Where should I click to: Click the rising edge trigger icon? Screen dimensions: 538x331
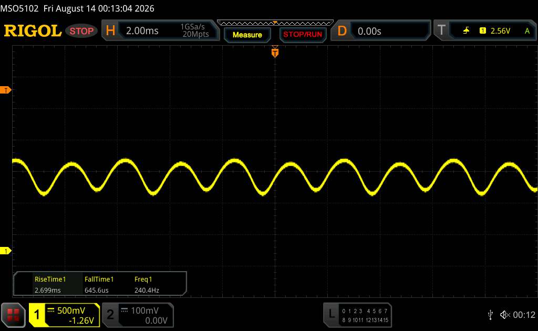tap(466, 31)
